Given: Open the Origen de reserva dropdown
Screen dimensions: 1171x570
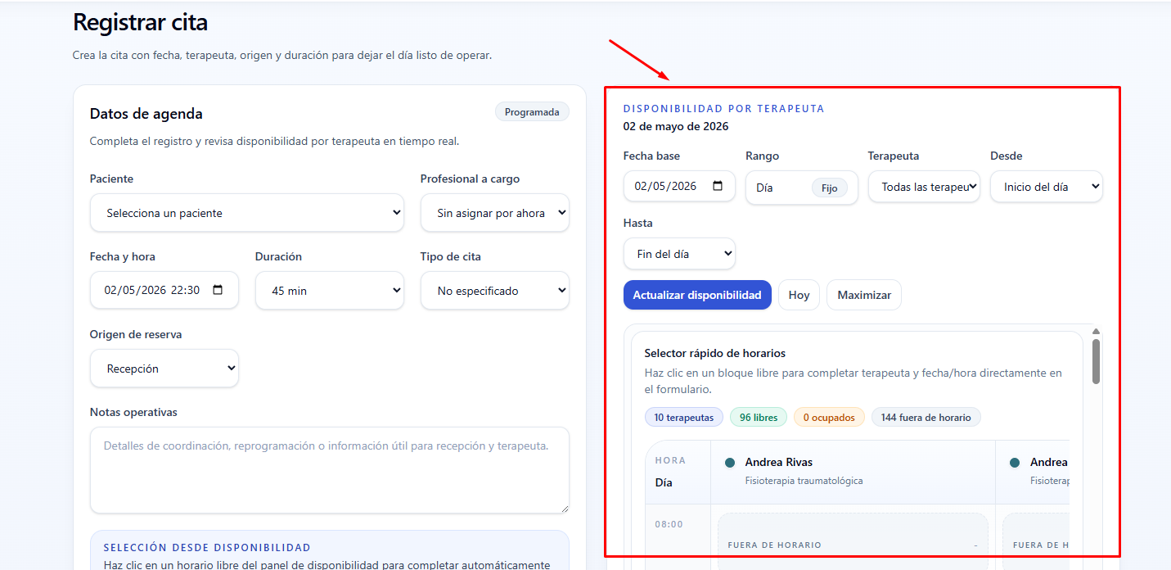Looking at the screenshot, I should coord(164,369).
